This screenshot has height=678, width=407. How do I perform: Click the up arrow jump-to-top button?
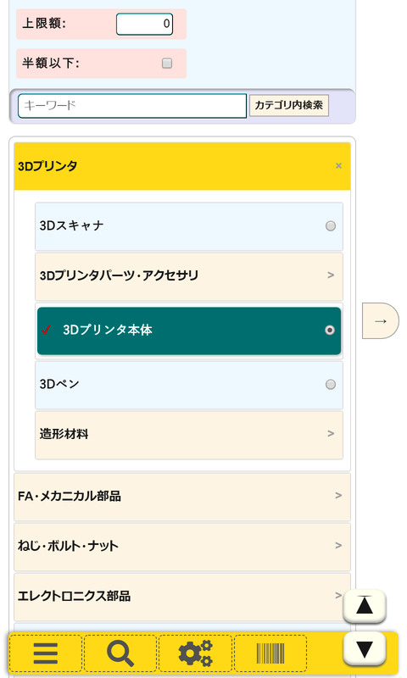(365, 606)
